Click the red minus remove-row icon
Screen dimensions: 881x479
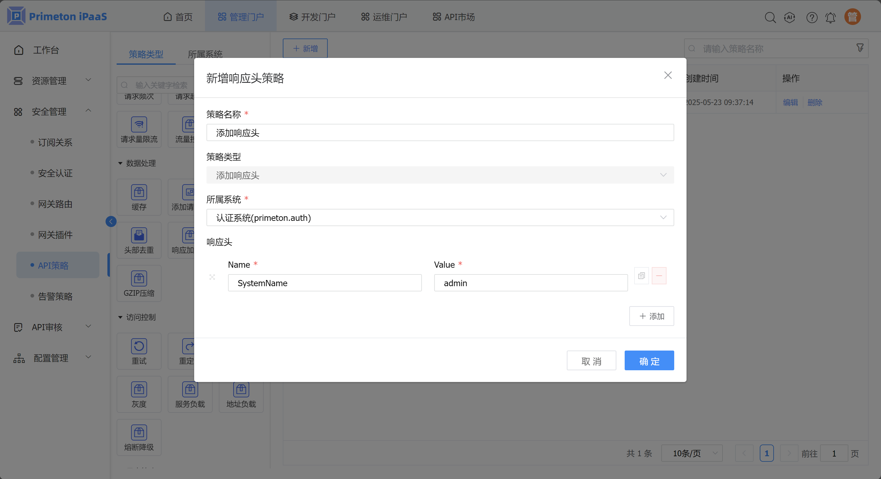tap(659, 276)
